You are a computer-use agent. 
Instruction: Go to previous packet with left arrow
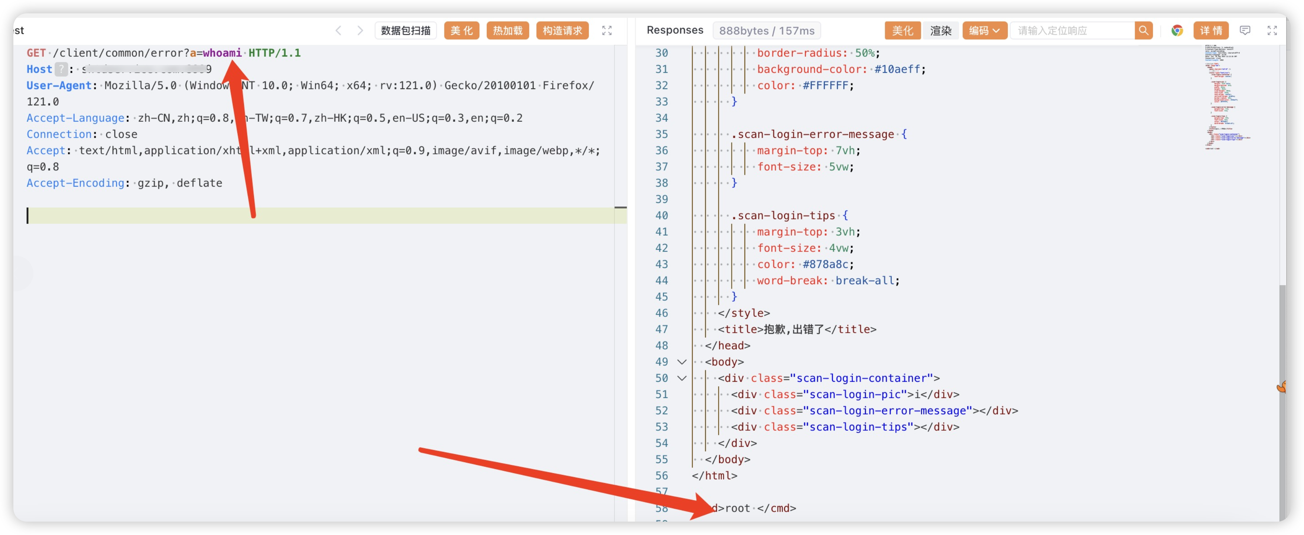[x=338, y=30]
